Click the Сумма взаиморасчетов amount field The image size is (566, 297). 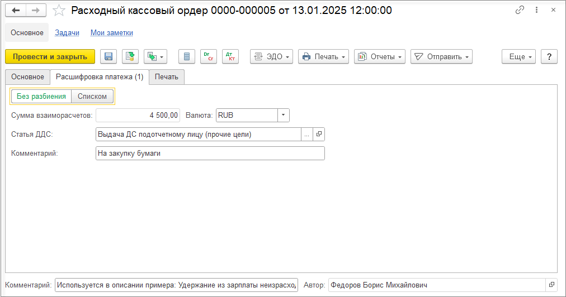(138, 116)
